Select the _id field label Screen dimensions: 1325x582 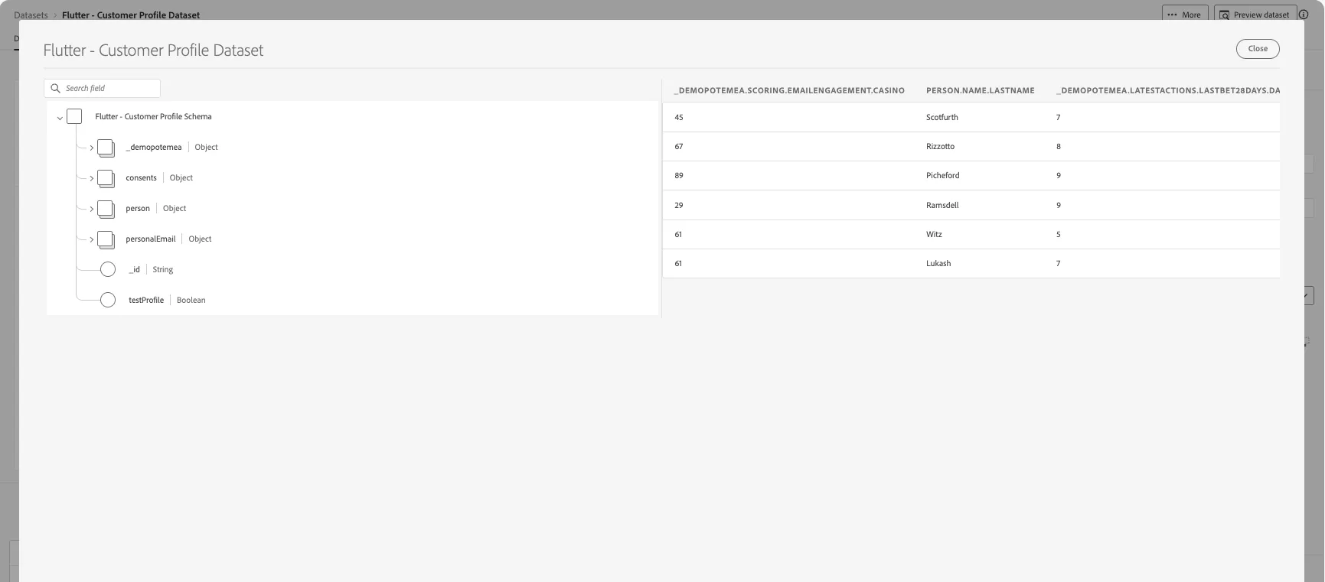(x=134, y=269)
